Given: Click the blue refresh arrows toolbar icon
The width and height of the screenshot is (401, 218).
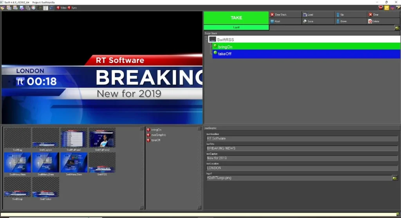Looking at the screenshot, I should pyautogui.click(x=51, y=8).
